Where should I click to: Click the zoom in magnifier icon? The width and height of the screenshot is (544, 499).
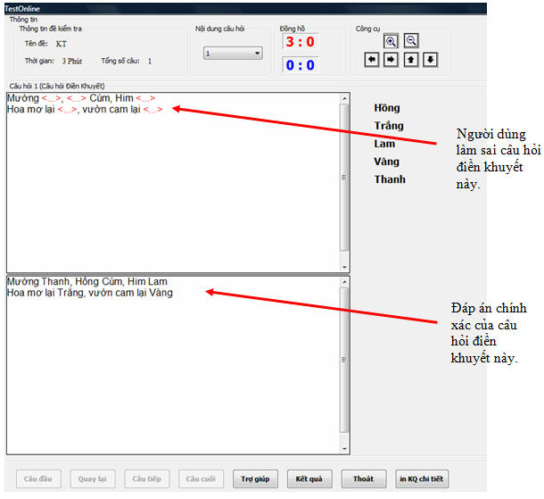(391, 41)
